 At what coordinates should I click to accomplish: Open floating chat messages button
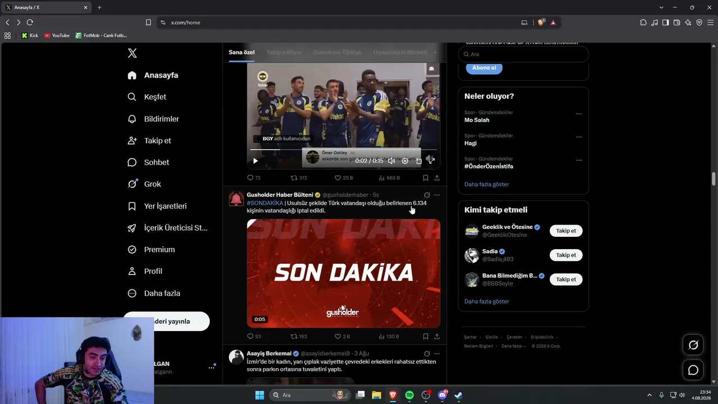click(x=693, y=370)
